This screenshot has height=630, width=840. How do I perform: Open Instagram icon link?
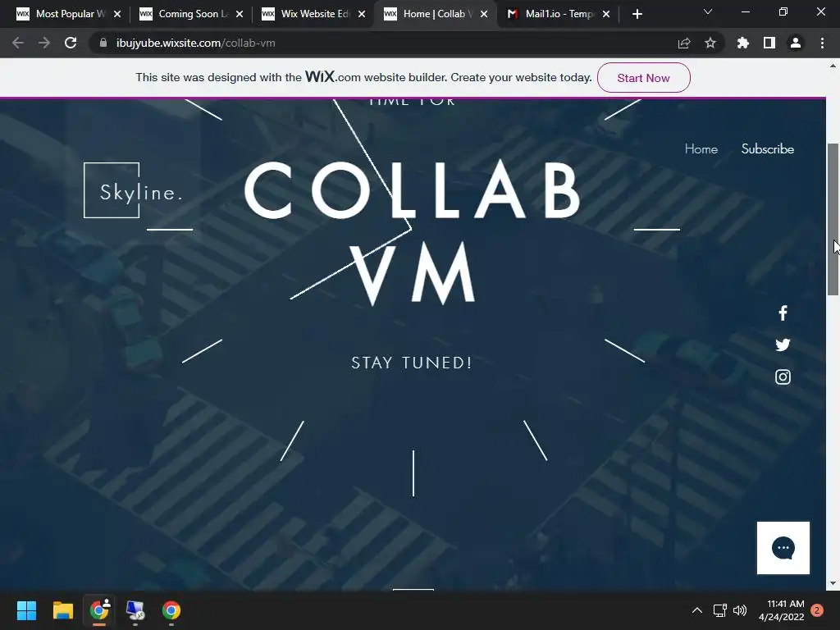click(783, 377)
